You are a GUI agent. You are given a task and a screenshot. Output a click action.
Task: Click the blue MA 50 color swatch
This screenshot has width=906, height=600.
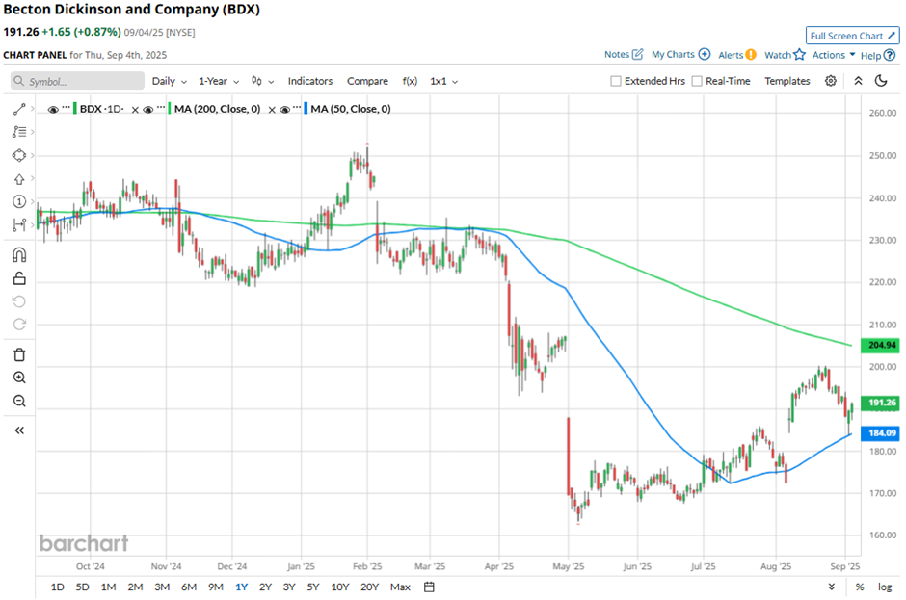[306, 109]
